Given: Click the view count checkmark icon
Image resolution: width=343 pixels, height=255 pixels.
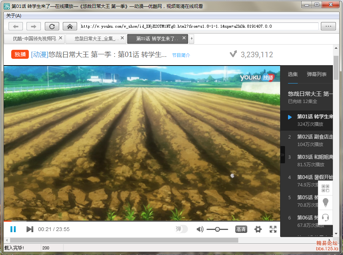Looking at the screenshot, I should [233, 54].
